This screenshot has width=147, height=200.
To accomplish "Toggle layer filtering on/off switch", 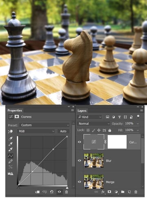I will click(138, 117).
